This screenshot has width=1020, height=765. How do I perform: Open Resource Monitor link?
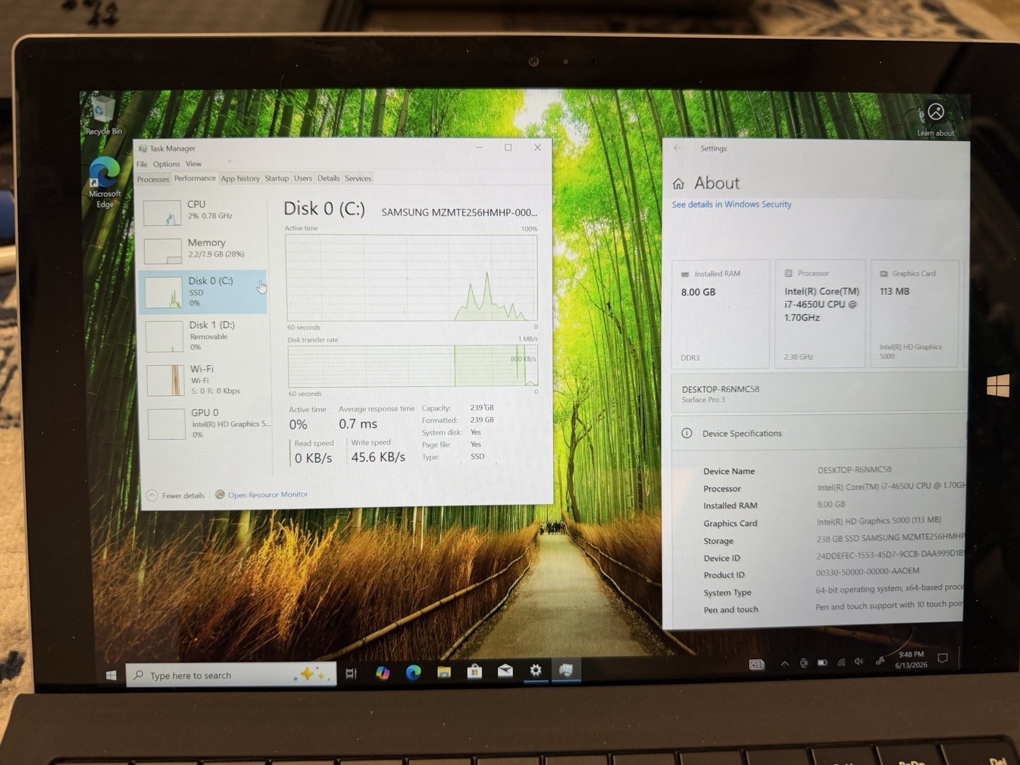[x=268, y=495]
